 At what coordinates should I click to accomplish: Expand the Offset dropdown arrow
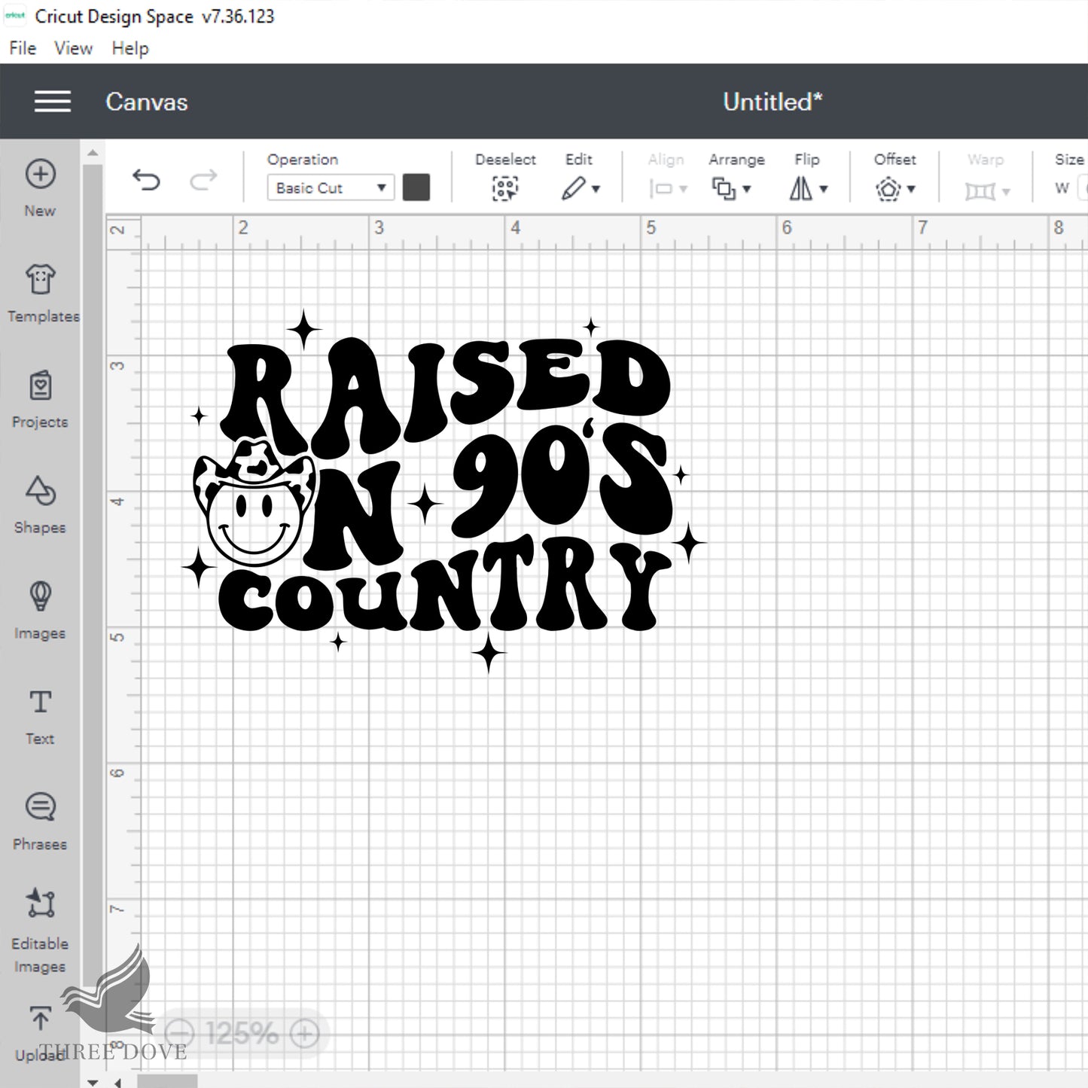[x=911, y=189]
